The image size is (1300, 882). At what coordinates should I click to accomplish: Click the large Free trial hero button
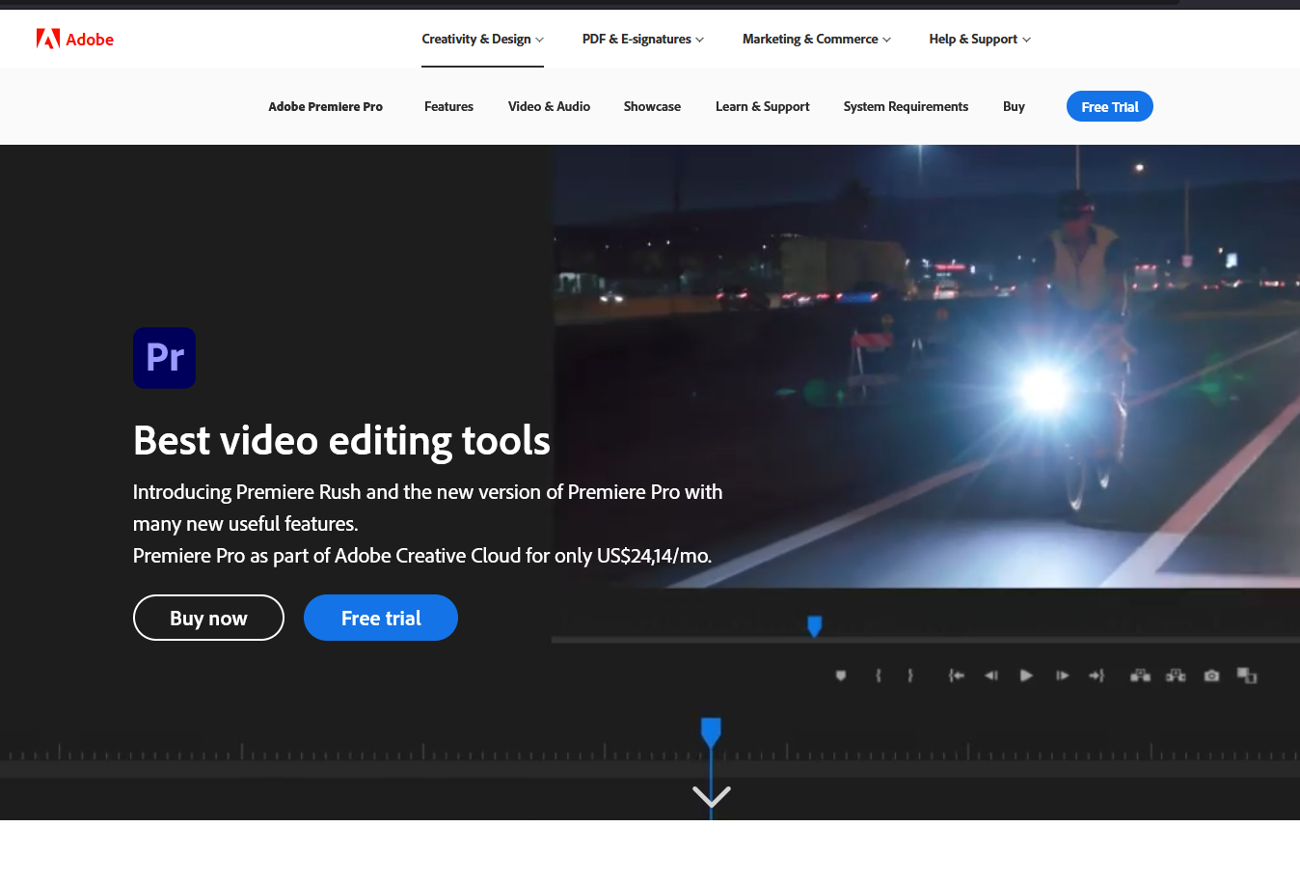(381, 618)
